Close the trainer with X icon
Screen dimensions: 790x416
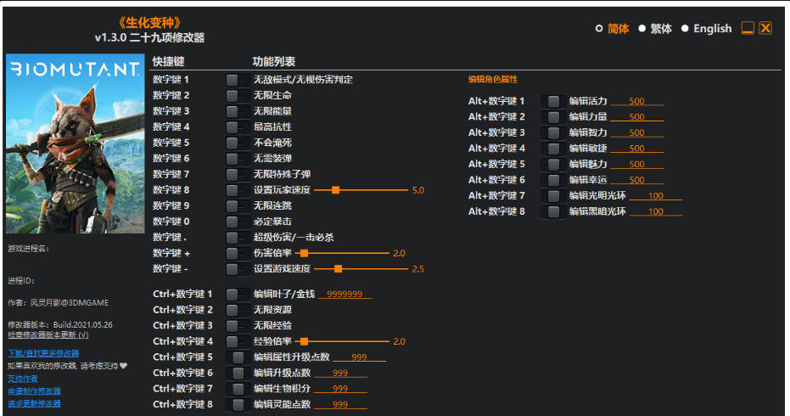click(x=765, y=28)
